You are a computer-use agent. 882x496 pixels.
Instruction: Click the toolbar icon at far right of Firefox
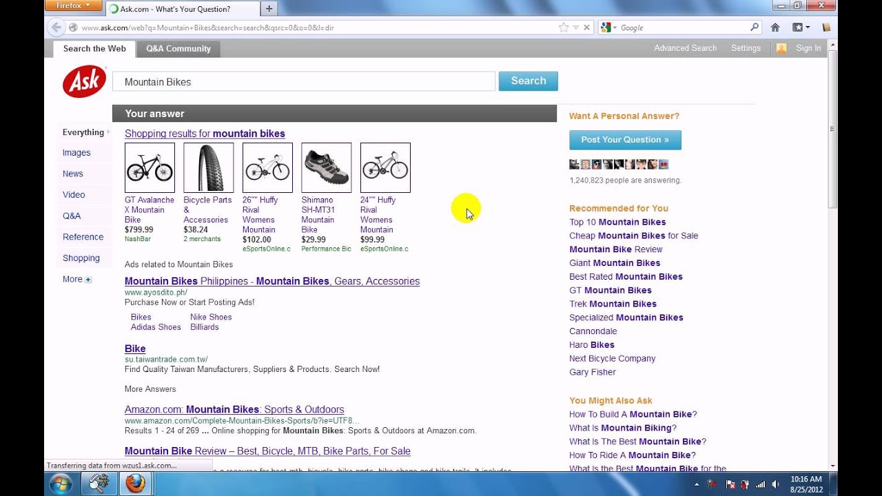[826, 28]
